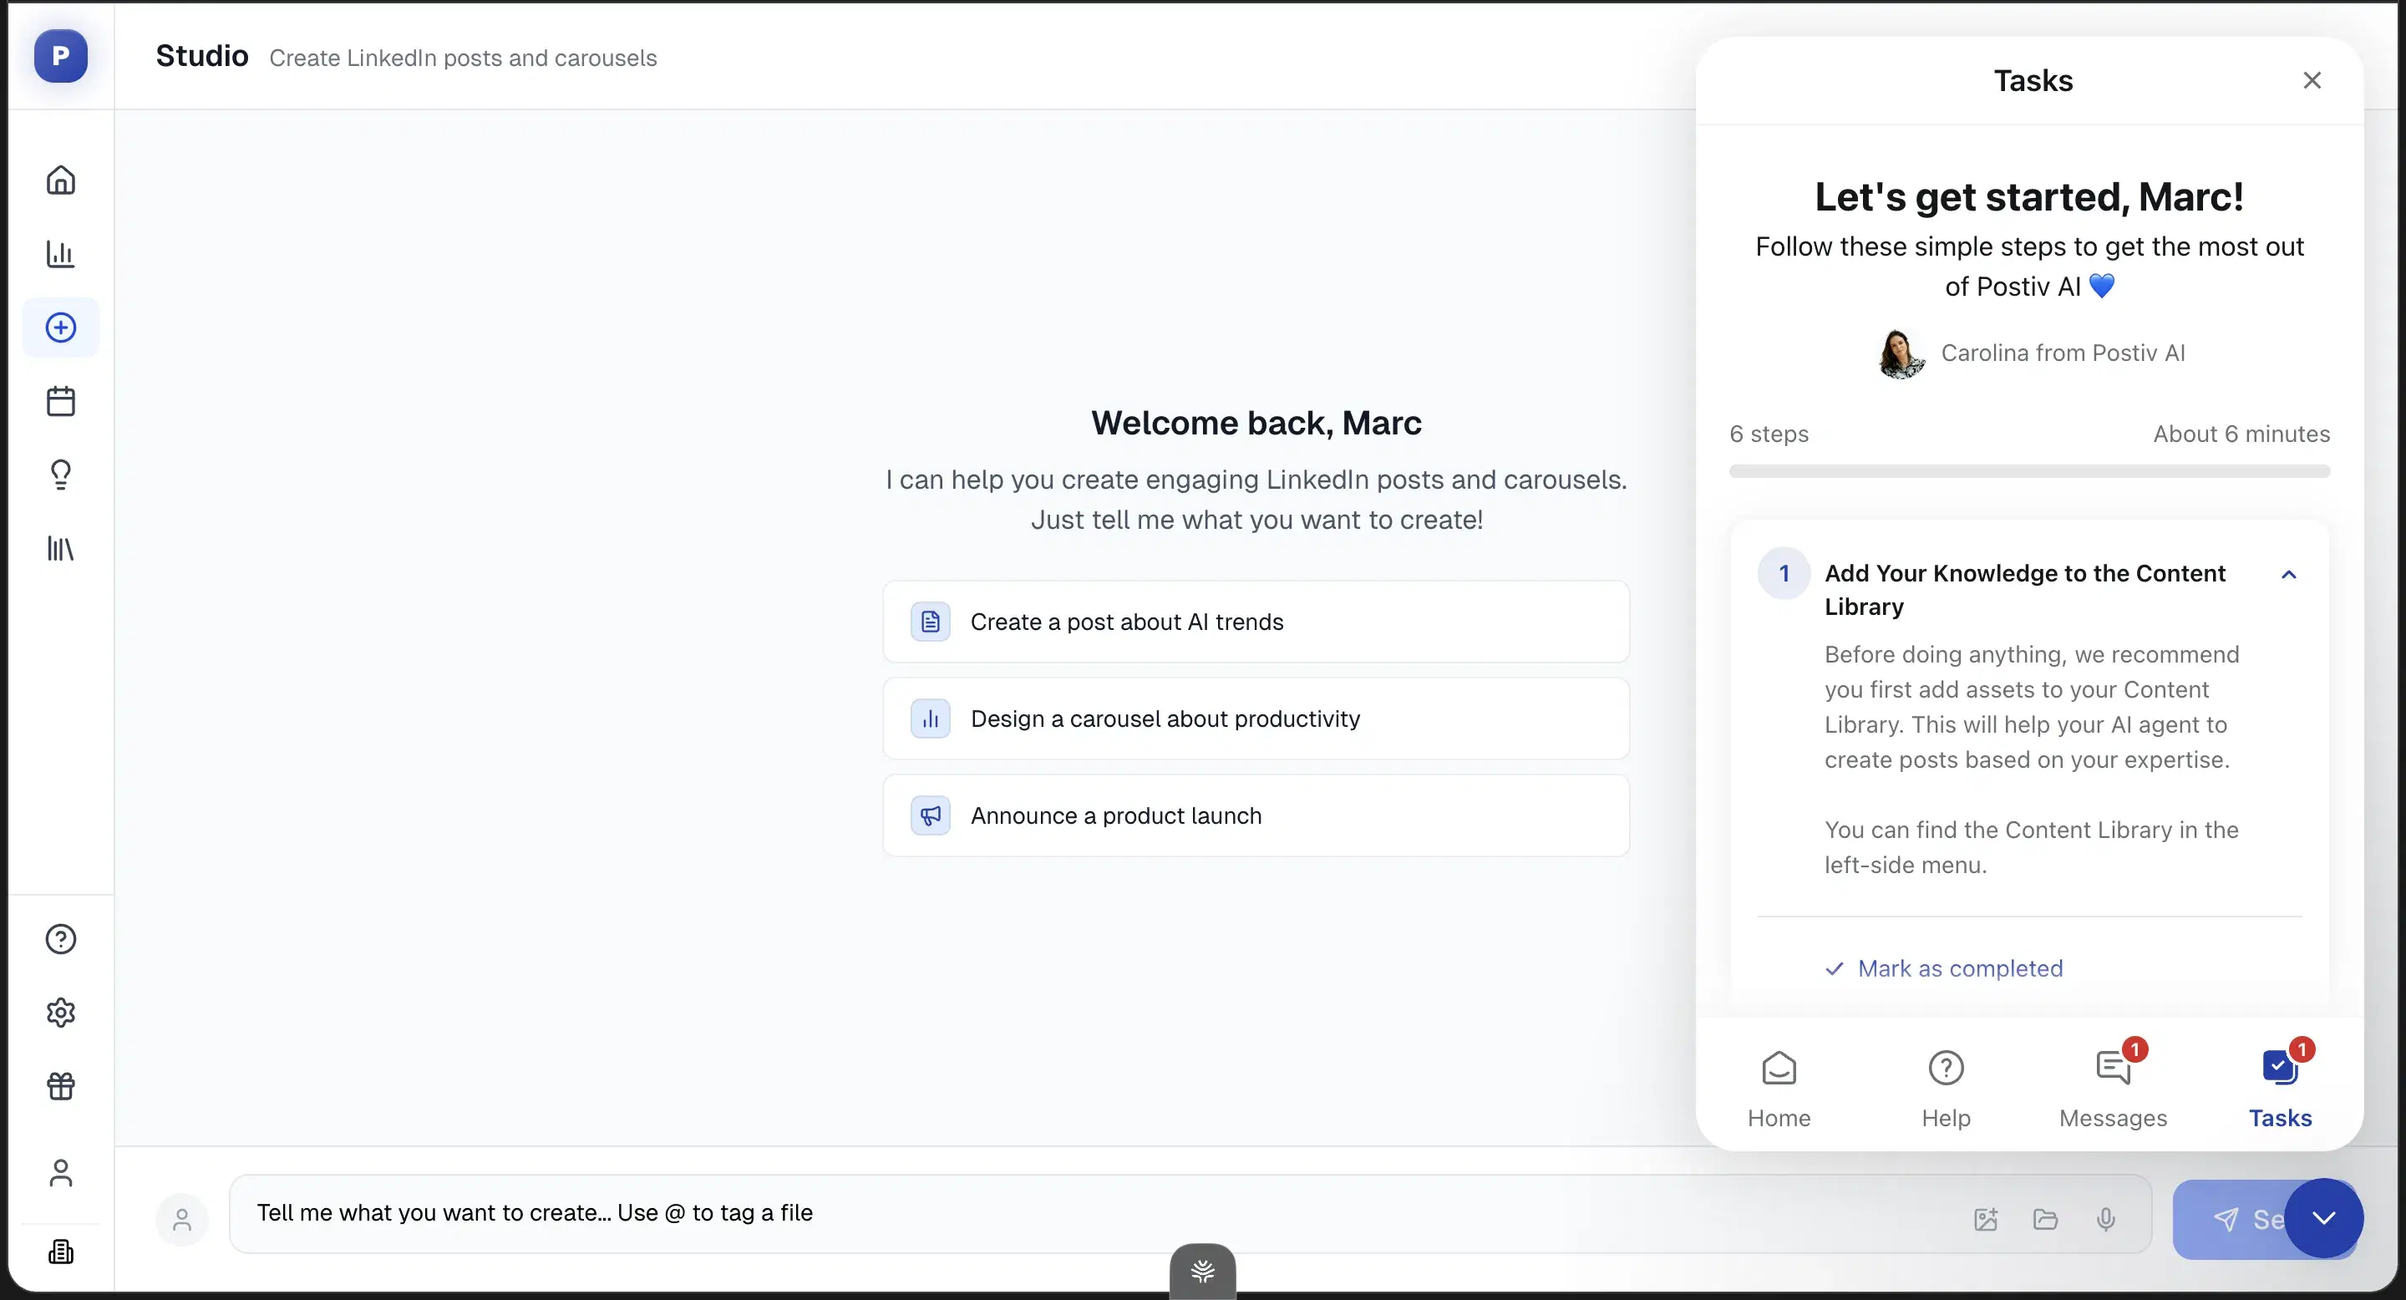
Task: Click Mark as completed link
Action: pyautogui.click(x=1944, y=968)
